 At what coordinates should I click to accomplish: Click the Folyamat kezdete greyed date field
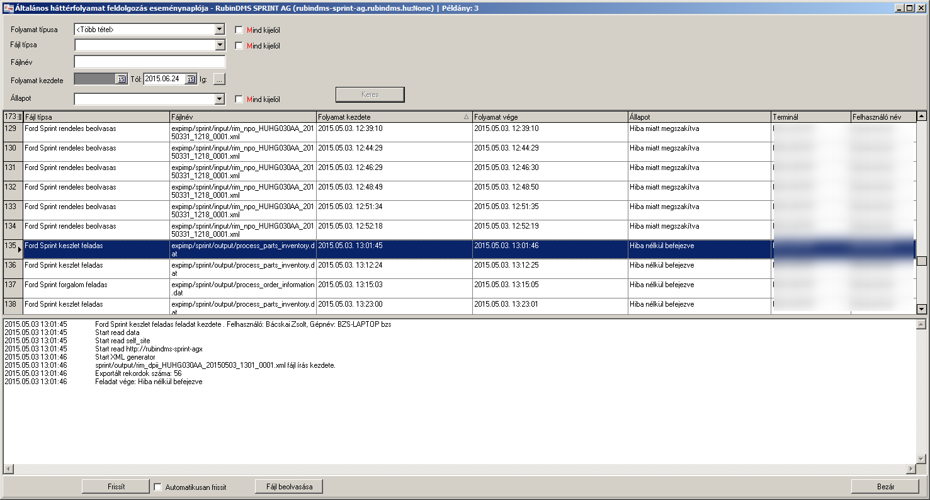(95, 79)
